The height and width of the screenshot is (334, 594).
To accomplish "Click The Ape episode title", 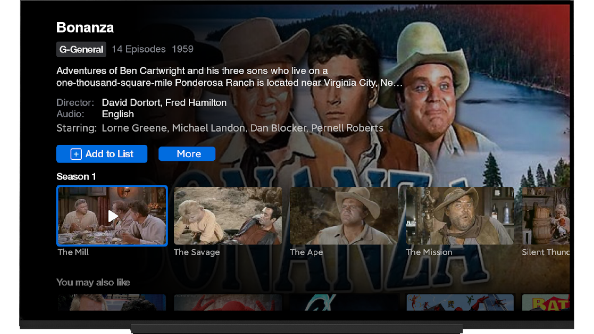I will coord(306,252).
